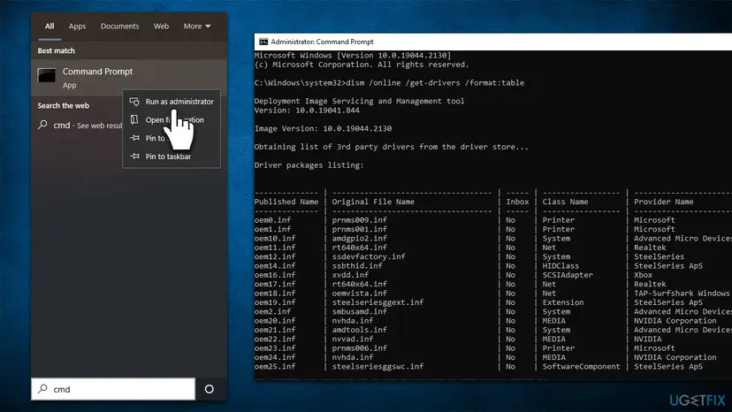This screenshot has width=732, height=412.
Task: Click the Class Name column header
Action: (565, 202)
